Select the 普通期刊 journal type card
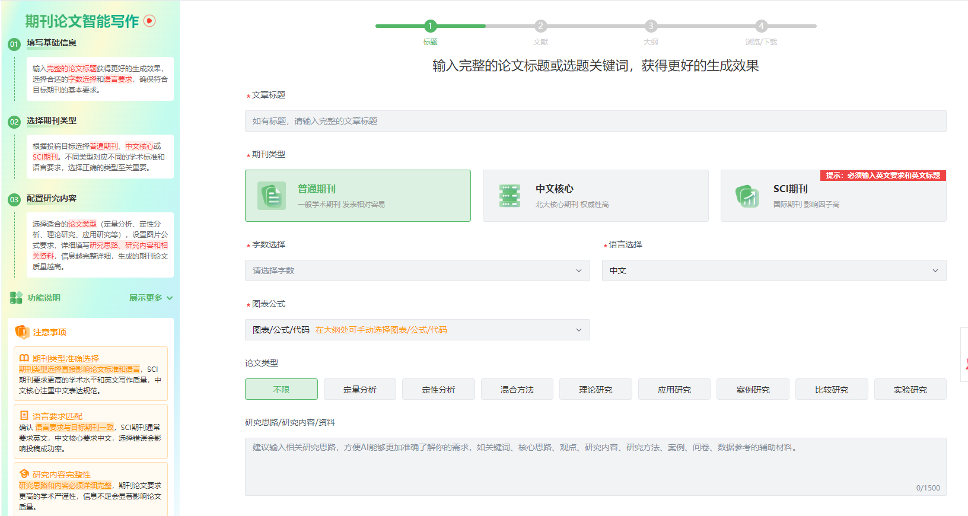 coord(358,196)
